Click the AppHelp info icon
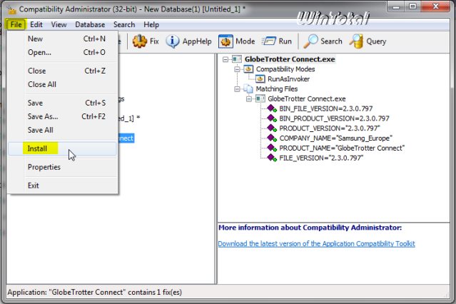 pos(172,41)
